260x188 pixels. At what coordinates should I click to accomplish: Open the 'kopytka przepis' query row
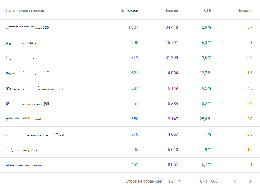pos(20,58)
